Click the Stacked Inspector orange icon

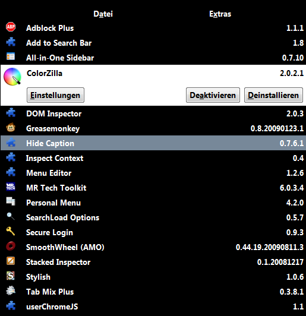point(11,261)
